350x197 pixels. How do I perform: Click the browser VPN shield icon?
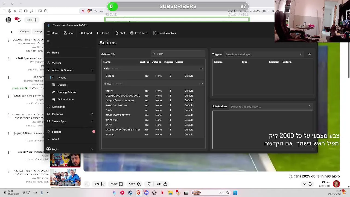[9, 11]
